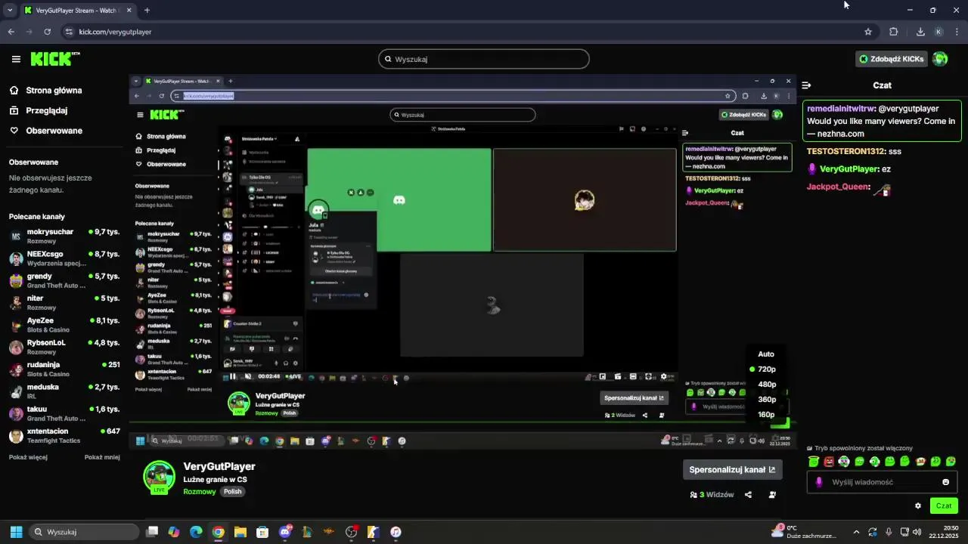Click the VeryGutPlayer channel avatar below video
This screenshot has width=968, height=544.
tap(159, 476)
